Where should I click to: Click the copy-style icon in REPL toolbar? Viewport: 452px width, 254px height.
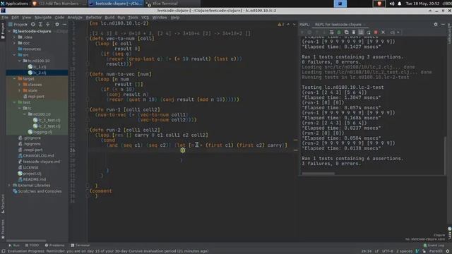click(x=347, y=32)
